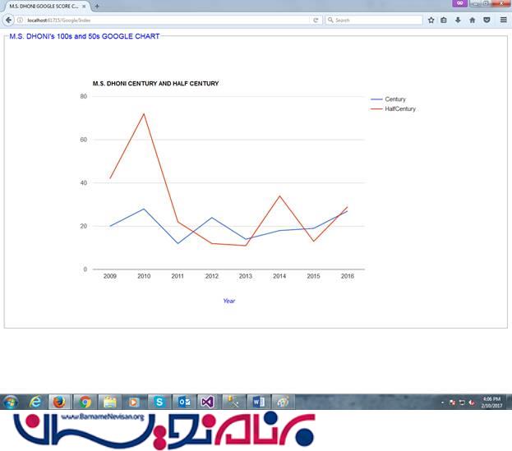512x451 pixels.
Task: Go to the Firefox home page icon
Action: click(473, 20)
